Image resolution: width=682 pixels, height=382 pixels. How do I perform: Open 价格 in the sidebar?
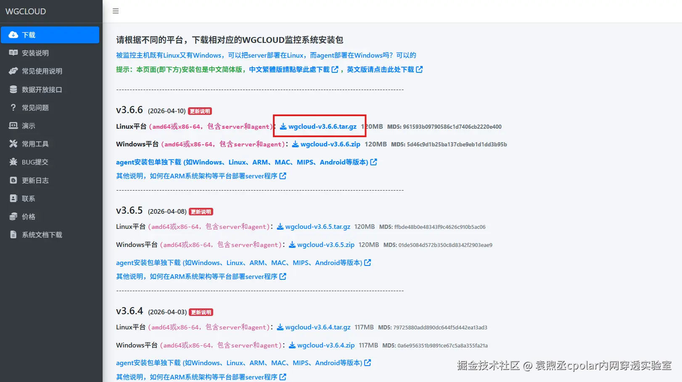[x=50, y=216]
